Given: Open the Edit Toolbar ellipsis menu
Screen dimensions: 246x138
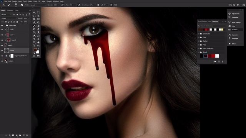Looking at the screenshot, I should 38,46.
